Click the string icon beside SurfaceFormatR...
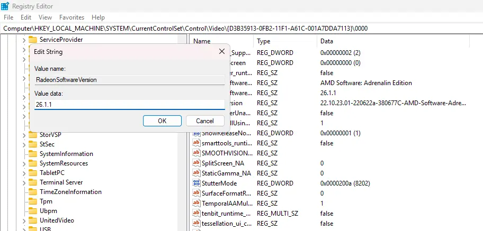The height and width of the screenshot is (231, 483). click(x=196, y=193)
